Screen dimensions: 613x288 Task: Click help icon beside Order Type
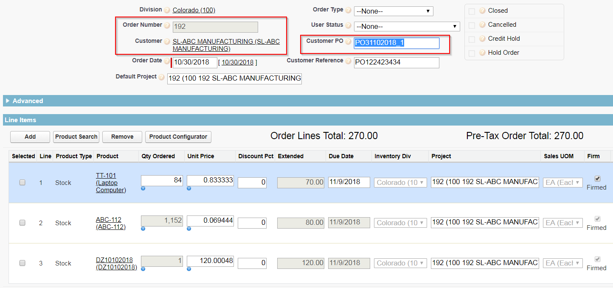pos(348,10)
